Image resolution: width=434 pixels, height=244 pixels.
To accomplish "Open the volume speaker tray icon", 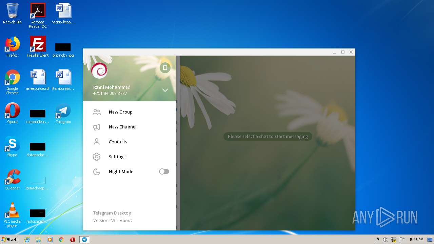I will (x=386, y=240).
